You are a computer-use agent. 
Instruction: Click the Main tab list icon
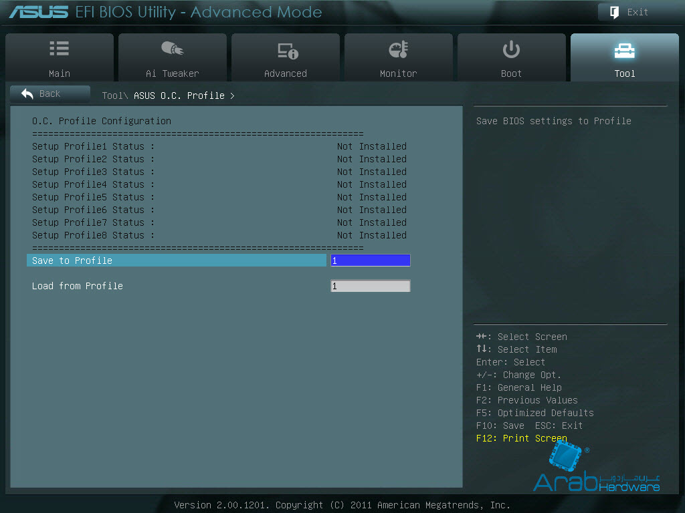(60, 49)
